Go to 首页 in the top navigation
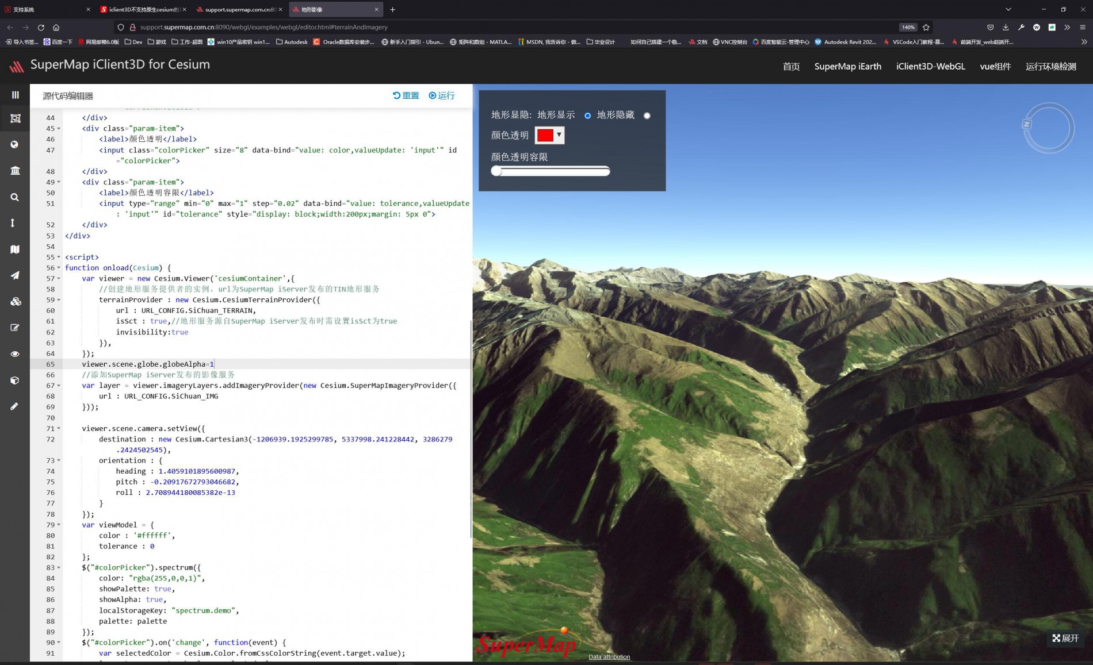Image resolution: width=1093 pixels, height=665 pixels. pos(791,67)
